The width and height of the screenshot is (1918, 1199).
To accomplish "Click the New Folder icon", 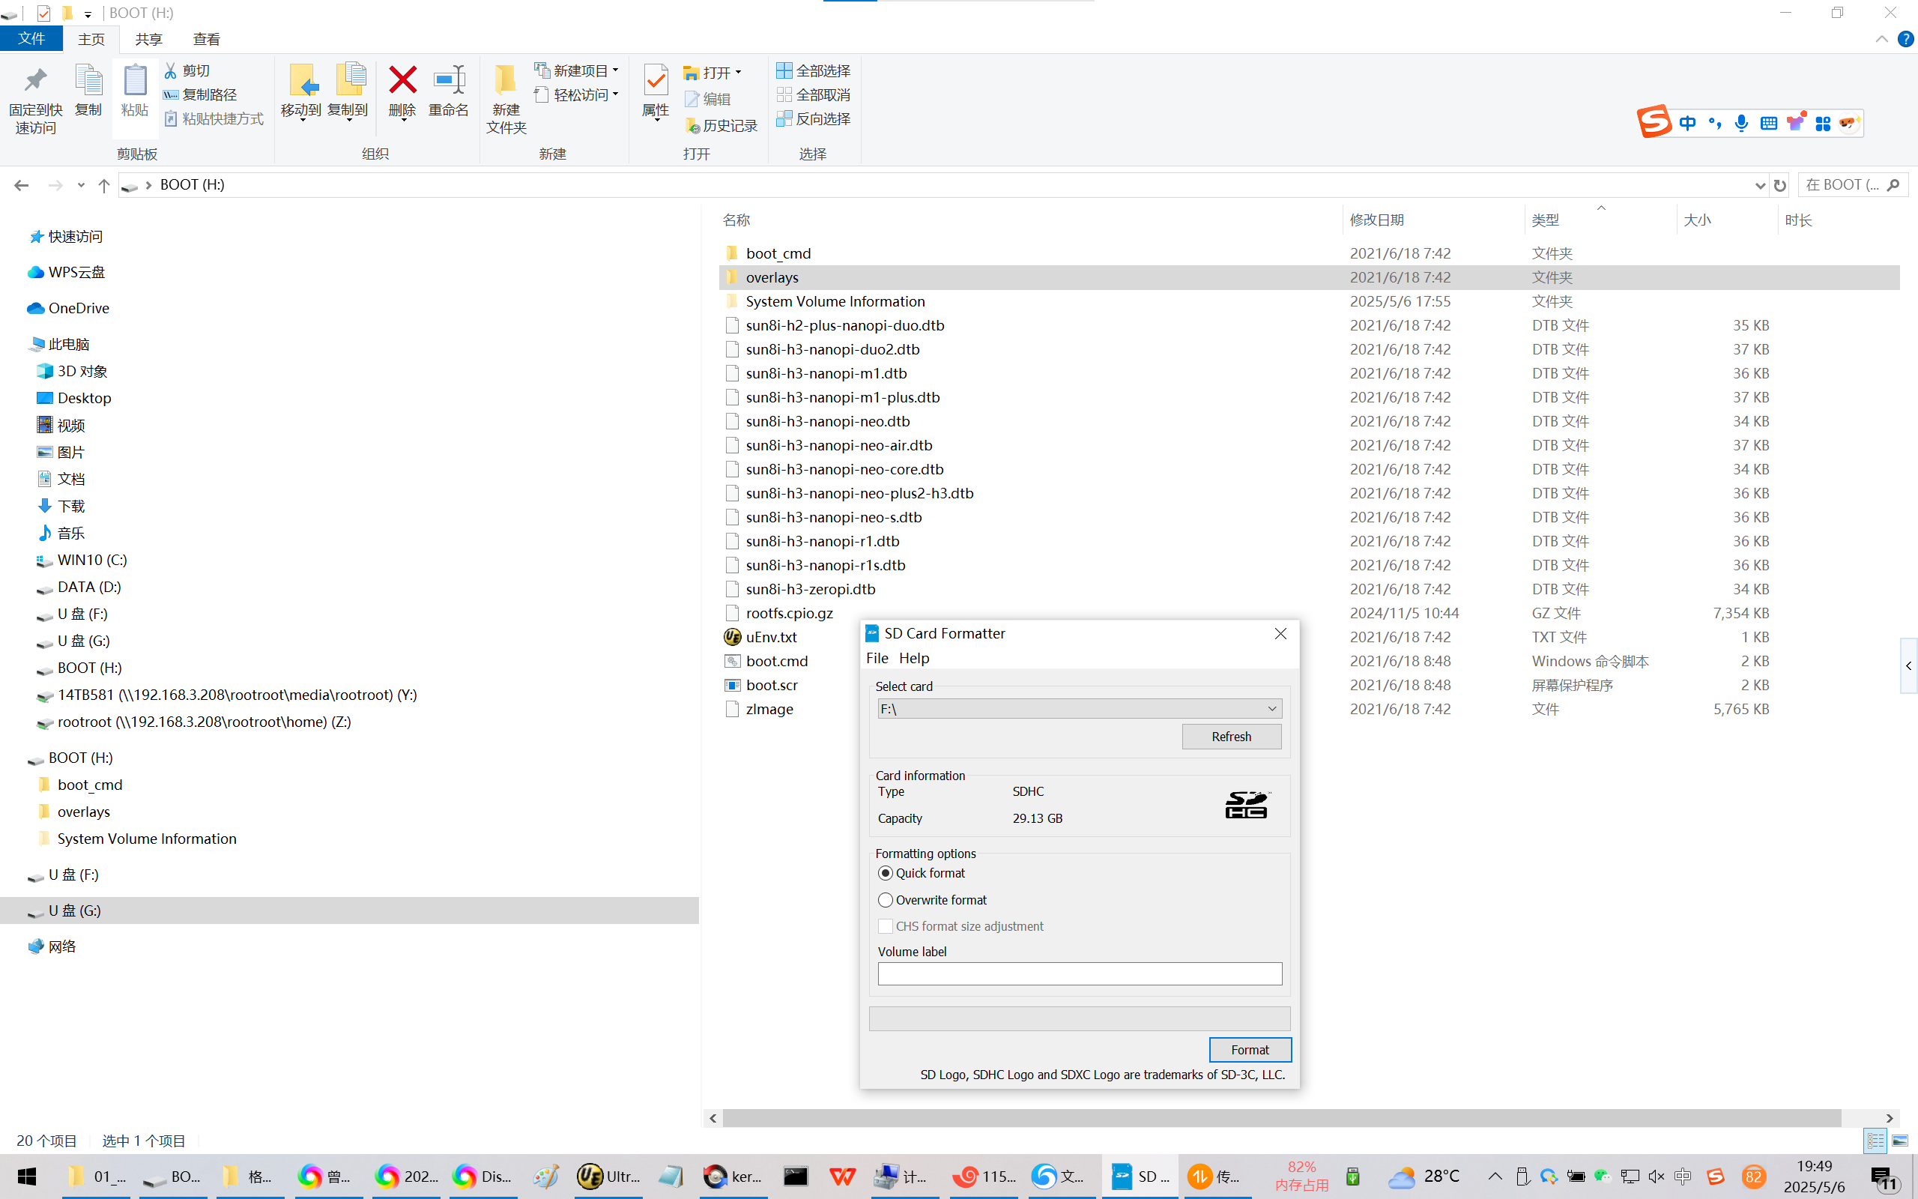I will [506, 81].
